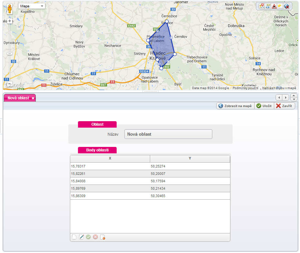Select the cell 50,25274
This screenshot has width=300, height=253.
point(190,166)
